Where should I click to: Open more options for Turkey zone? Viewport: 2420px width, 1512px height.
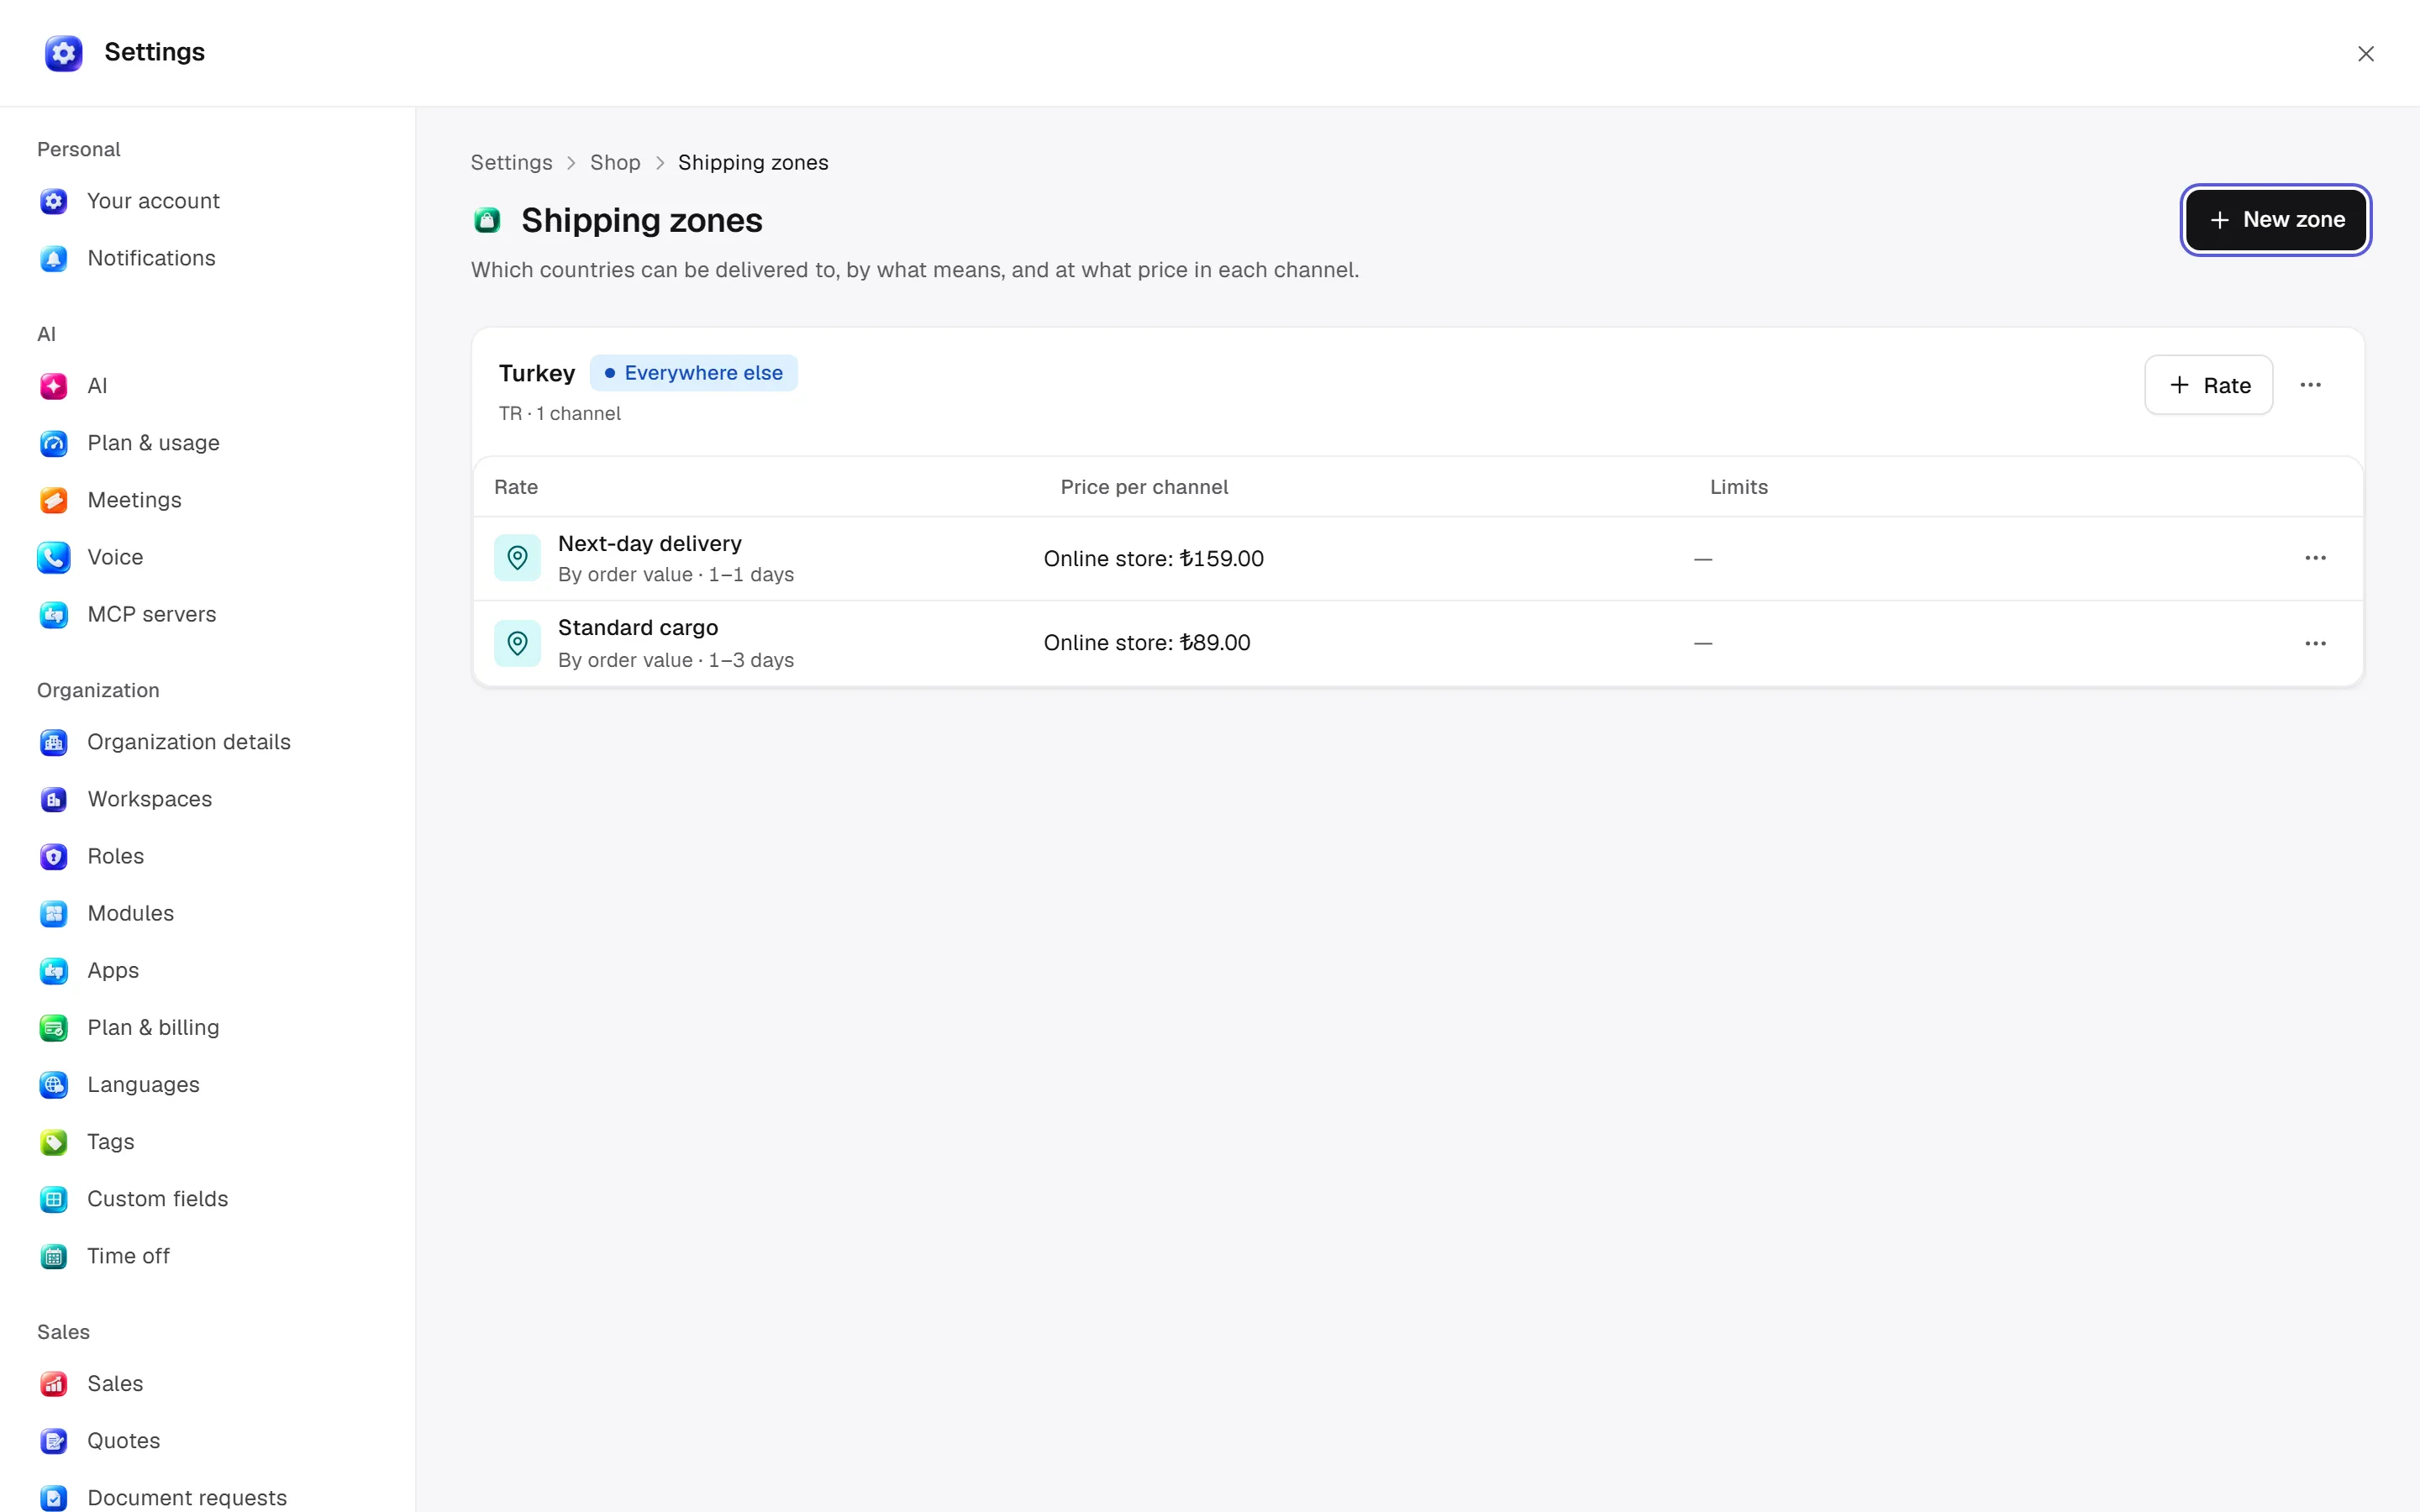pos(2310,385)
